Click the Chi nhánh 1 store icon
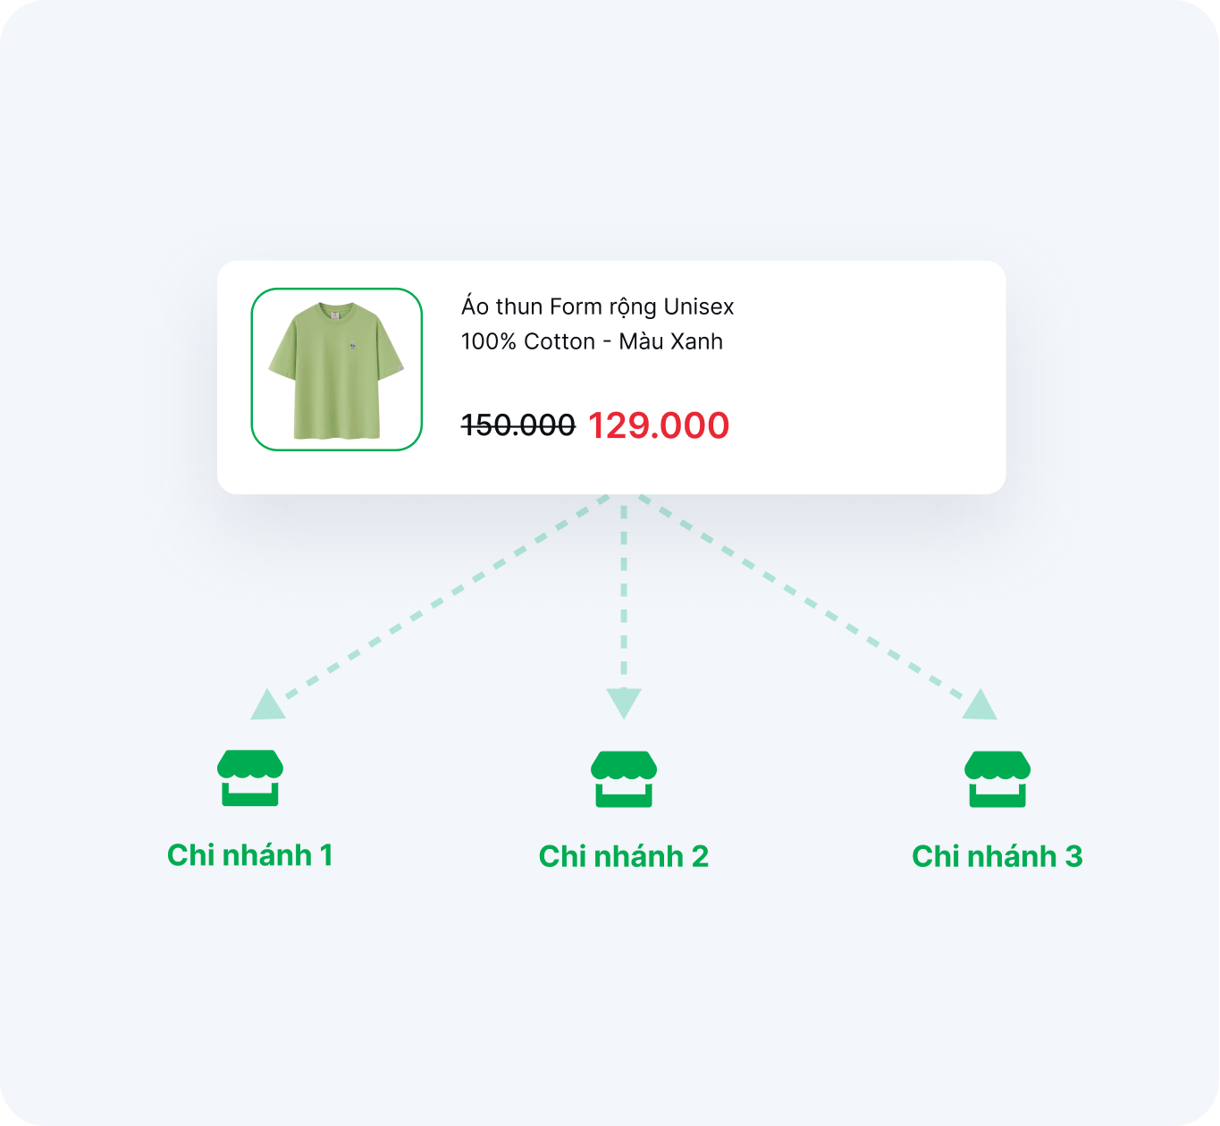Viewport: 1220px width, 1126px height. [250, 777]
